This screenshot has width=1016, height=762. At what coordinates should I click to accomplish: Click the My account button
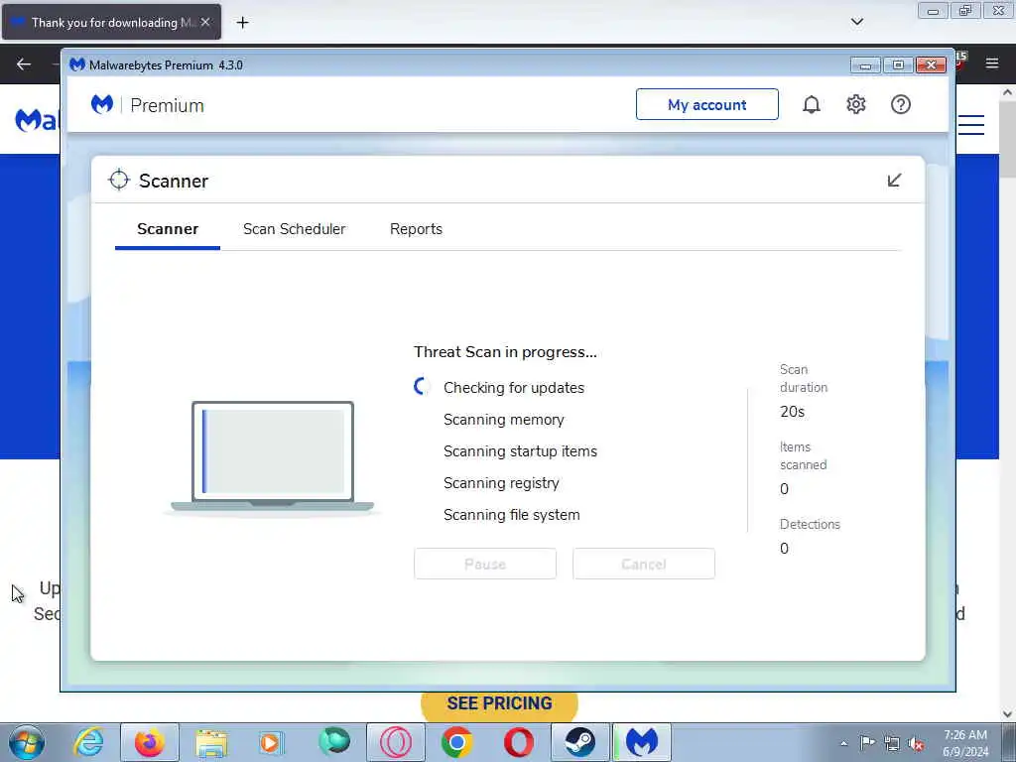tap(706, 104)
